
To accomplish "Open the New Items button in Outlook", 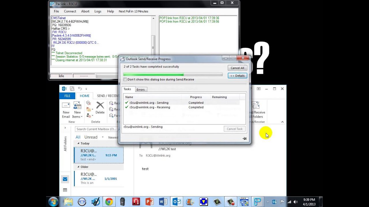I will [x=77, y=110].
